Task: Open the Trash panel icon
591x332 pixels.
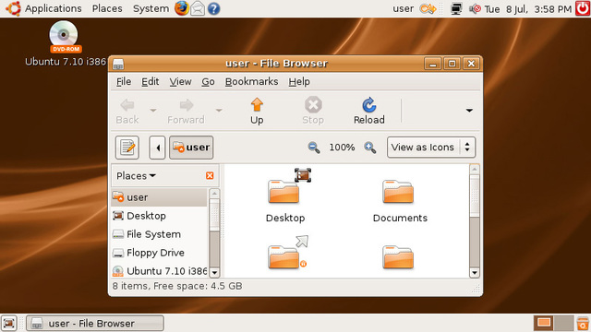Action: pyautogui.click(x=583, y=324)
